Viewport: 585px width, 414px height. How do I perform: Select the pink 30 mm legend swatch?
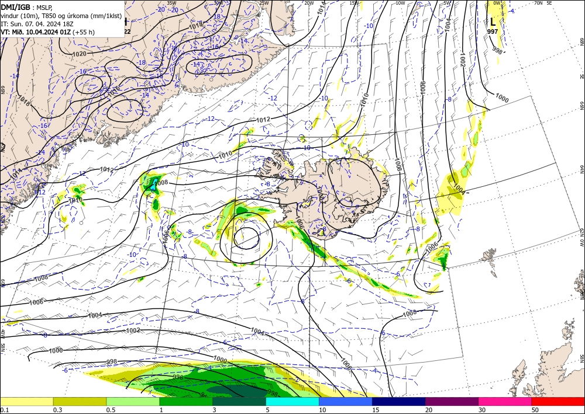tap(505, 401)
